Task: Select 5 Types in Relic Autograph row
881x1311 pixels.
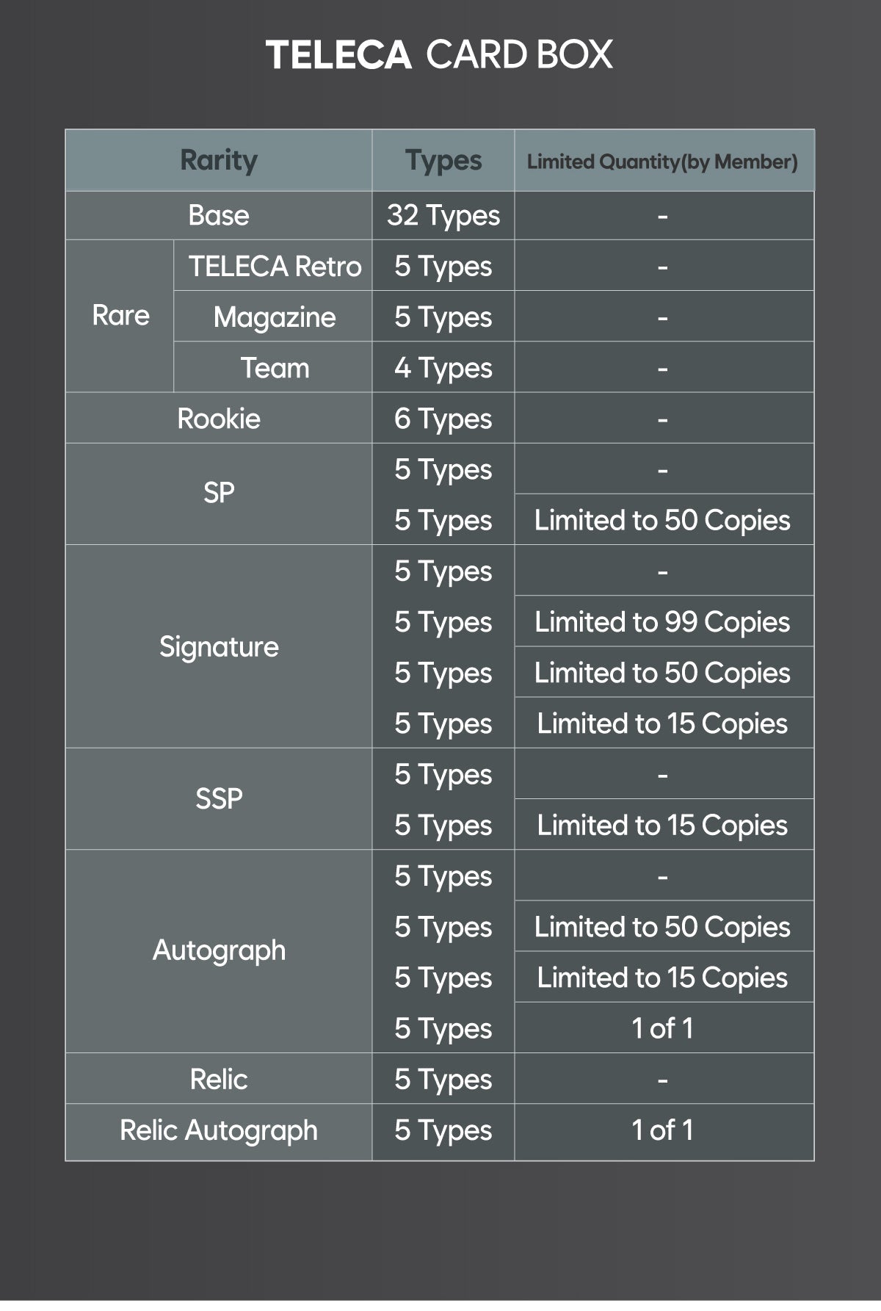Action: click(x=443, y=1131)
